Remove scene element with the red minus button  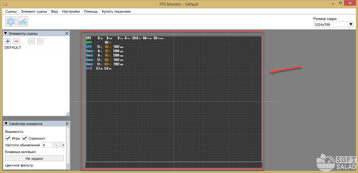pyautogui.click(x=16, y=41)
